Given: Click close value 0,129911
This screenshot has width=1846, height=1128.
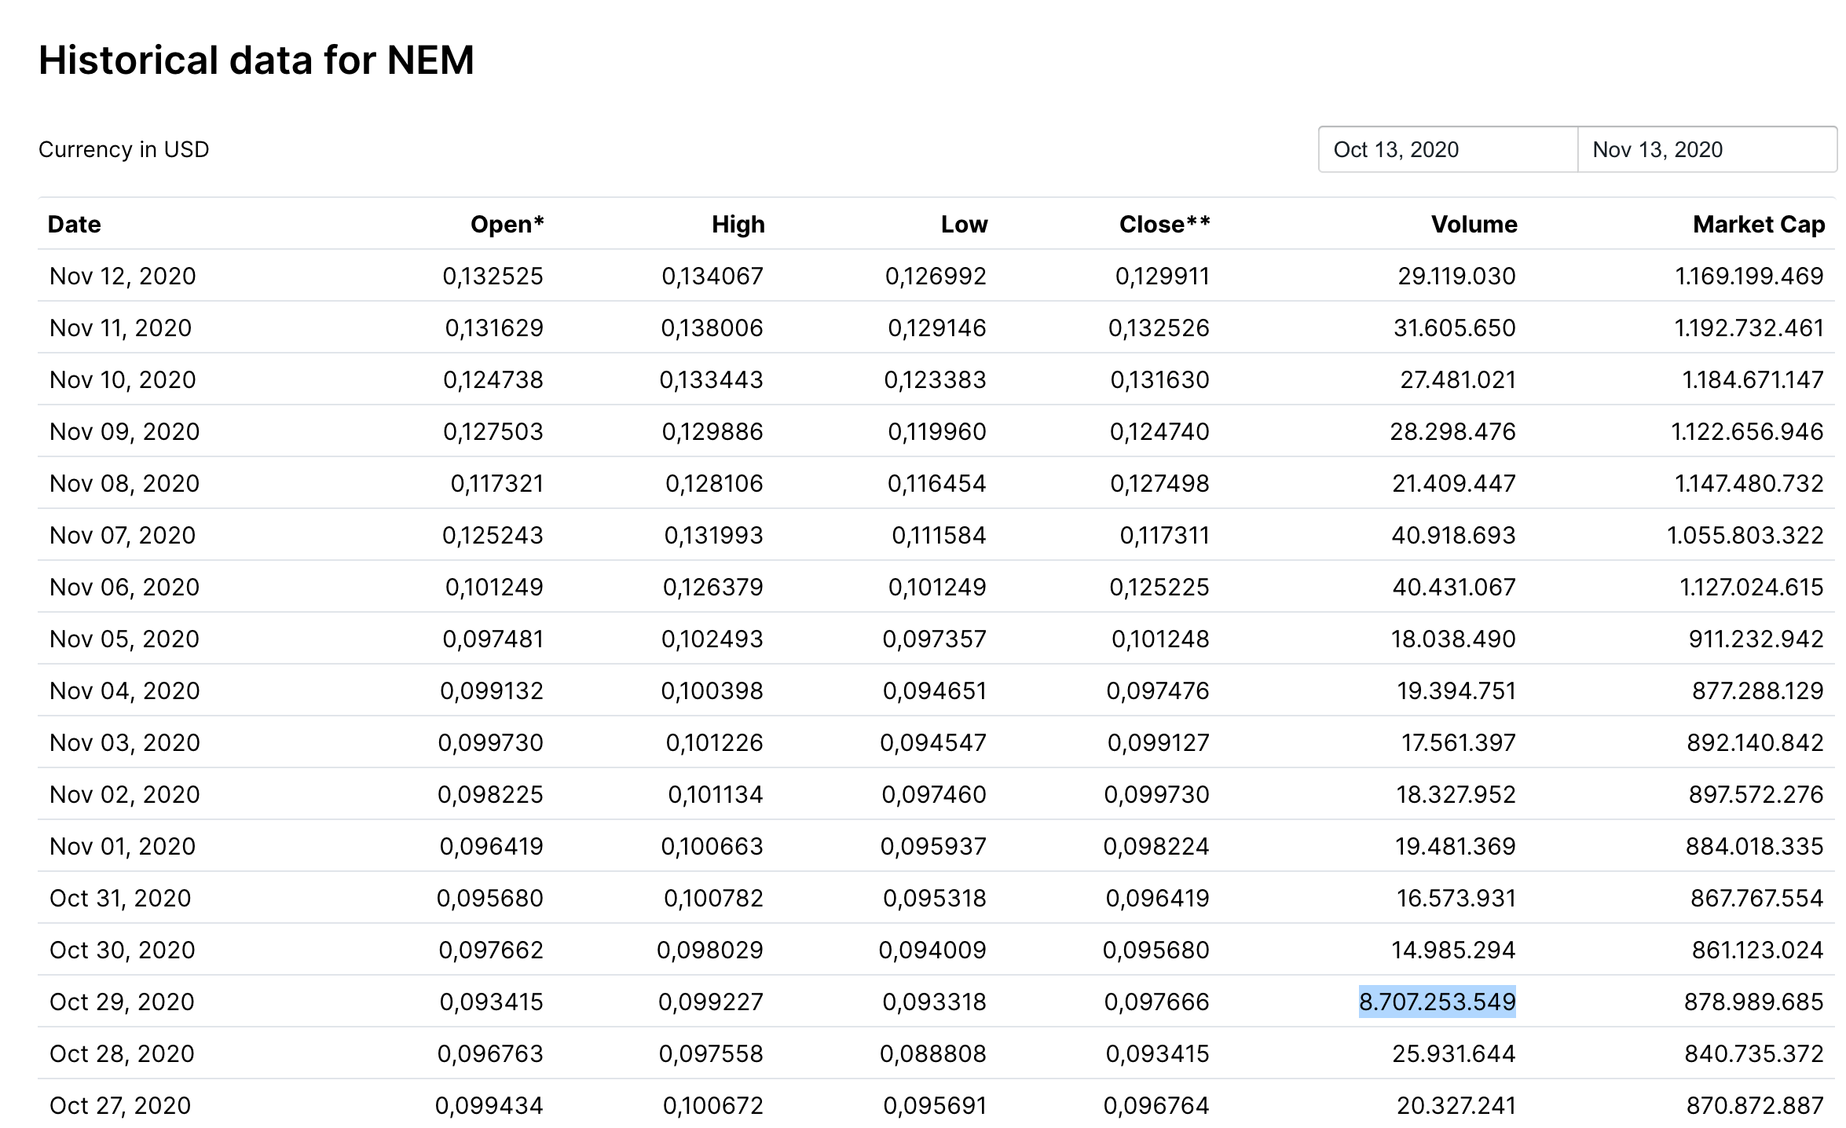Looking at the screenshot, I should click(1162, 277).
